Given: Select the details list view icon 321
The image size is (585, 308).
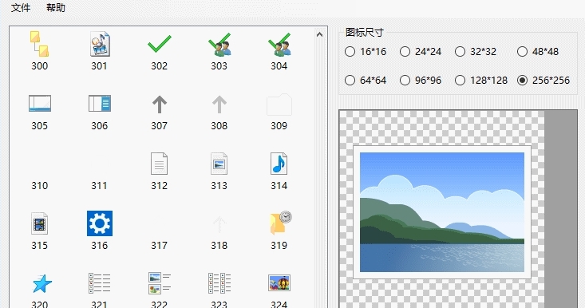Looking at the screenshot, I should coord(100,283).
